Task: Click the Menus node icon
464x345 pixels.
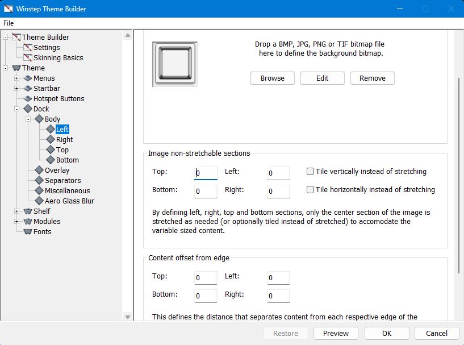Action: 28,78
